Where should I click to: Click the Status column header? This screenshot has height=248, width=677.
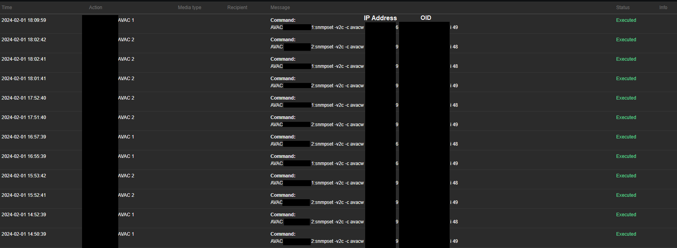coord(623,8)
